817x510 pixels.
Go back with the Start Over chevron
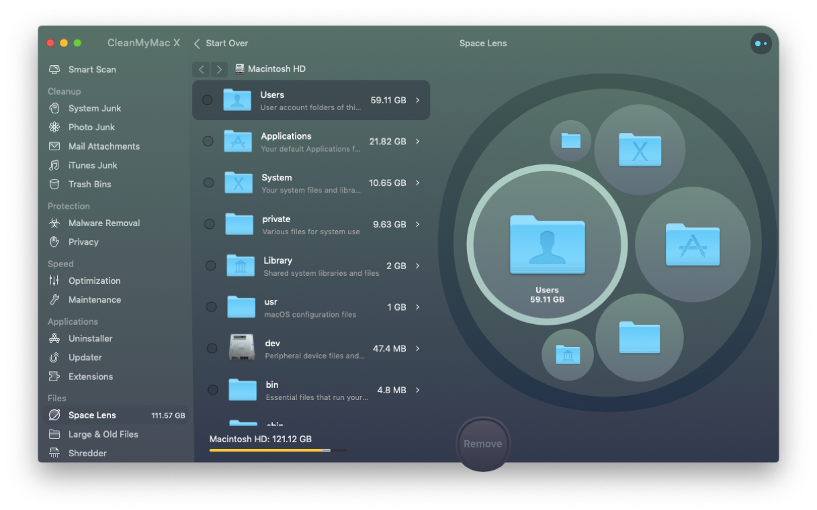coord(197,44)
